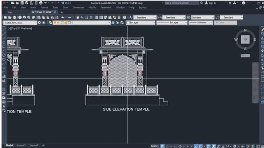Open Workspace Settings gear icon
The height and width of the screenshot is (148, 264).
coord(39,23)
